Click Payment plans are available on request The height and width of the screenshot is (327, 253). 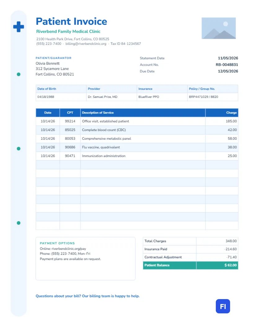click(x=70, y=259)
